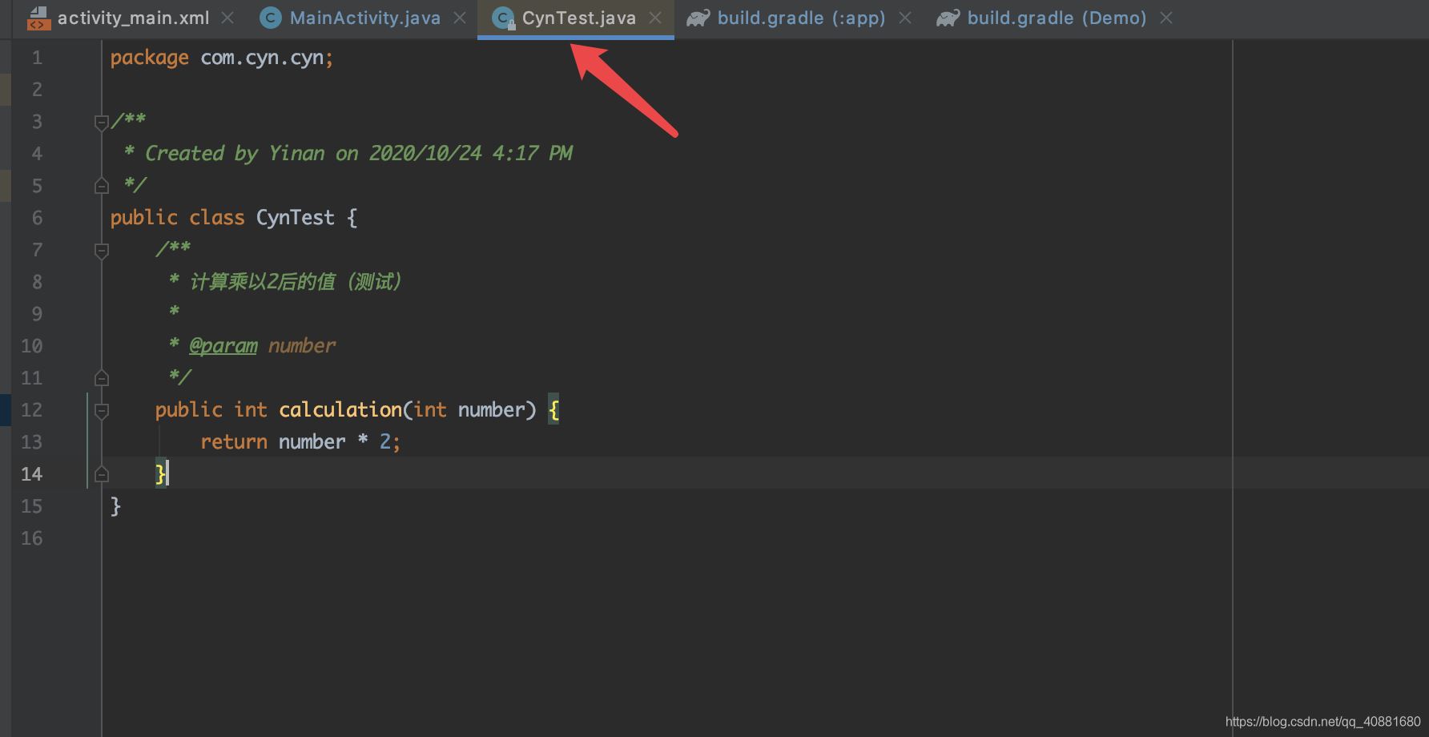The width and height of the screenshot is (1429, 737).
Task: Collapse the file header comment at line 3
Action: [102, 123]
